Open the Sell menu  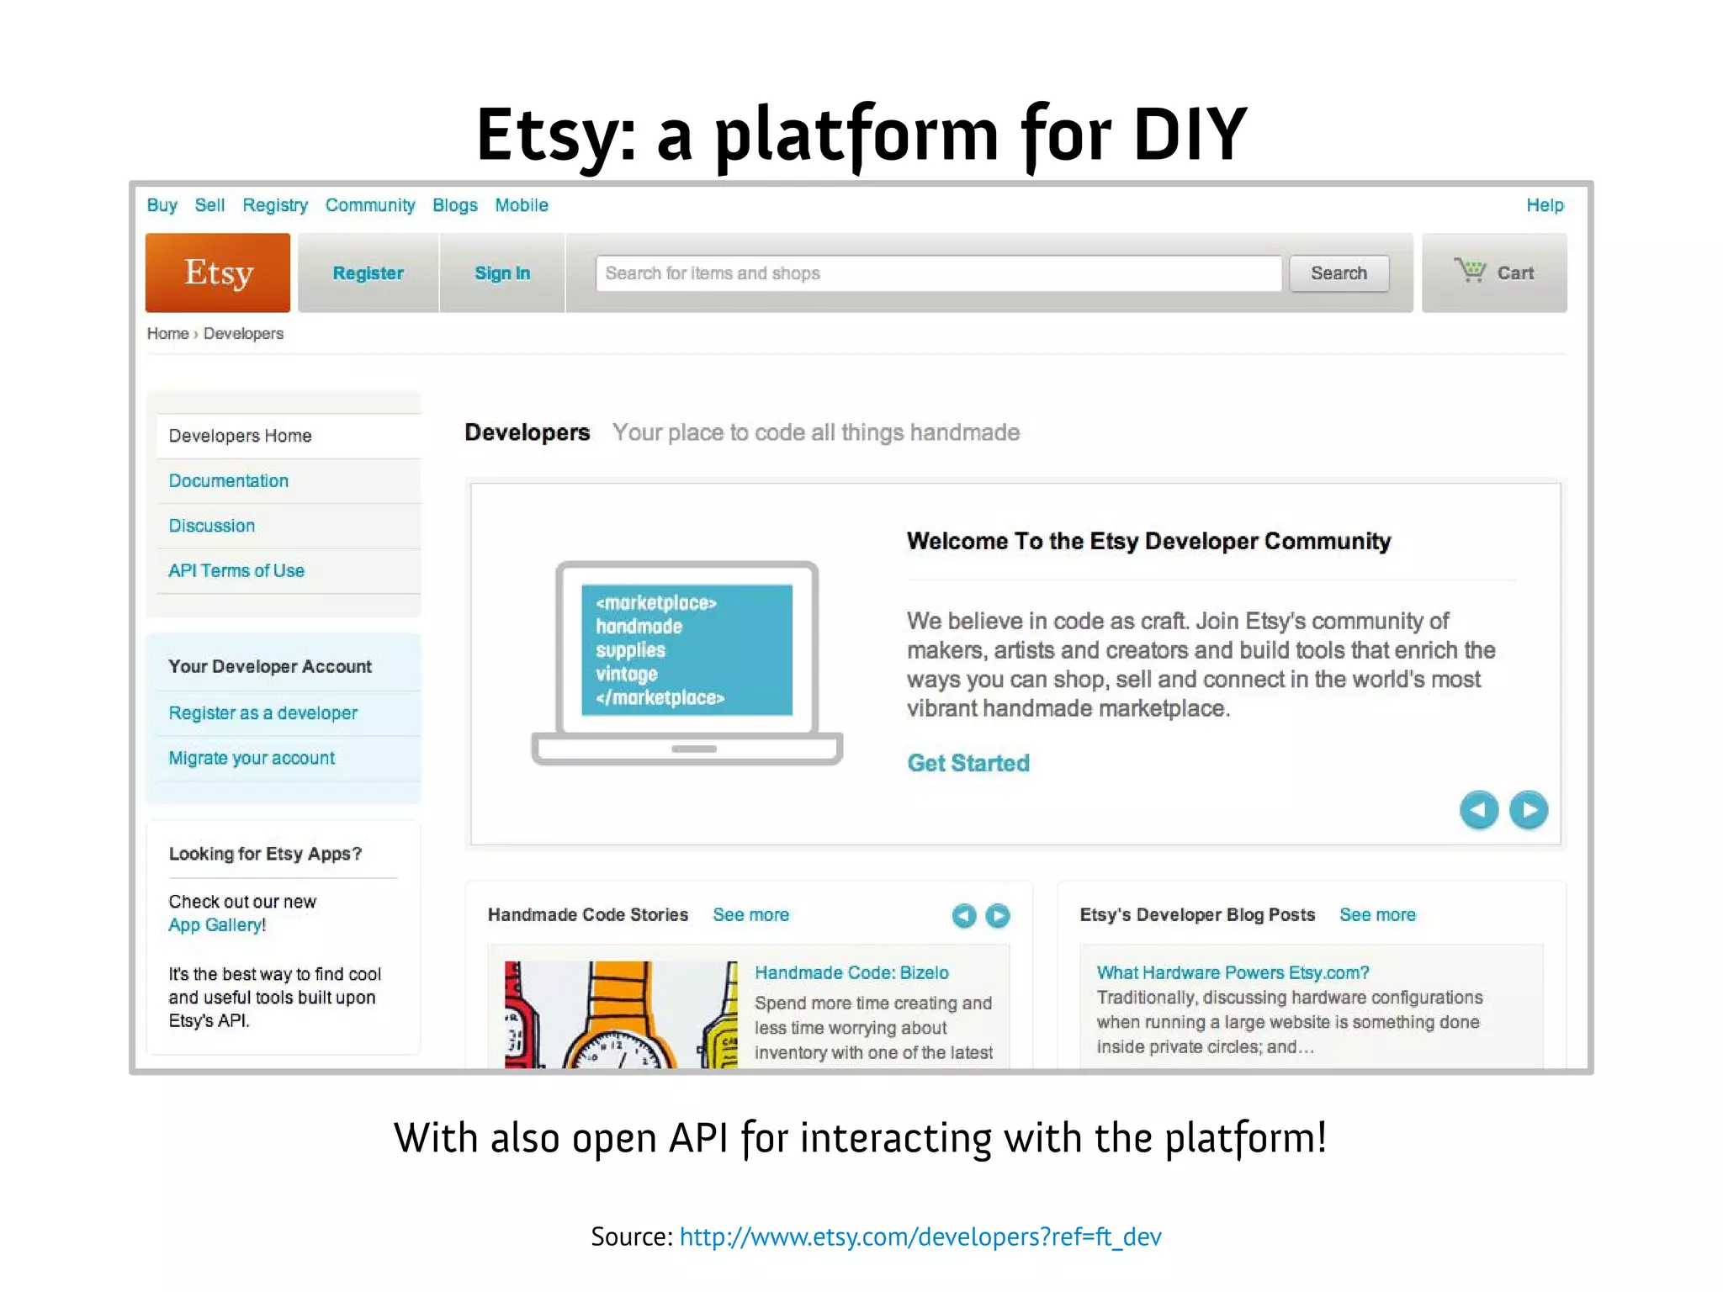coord(209,205)
